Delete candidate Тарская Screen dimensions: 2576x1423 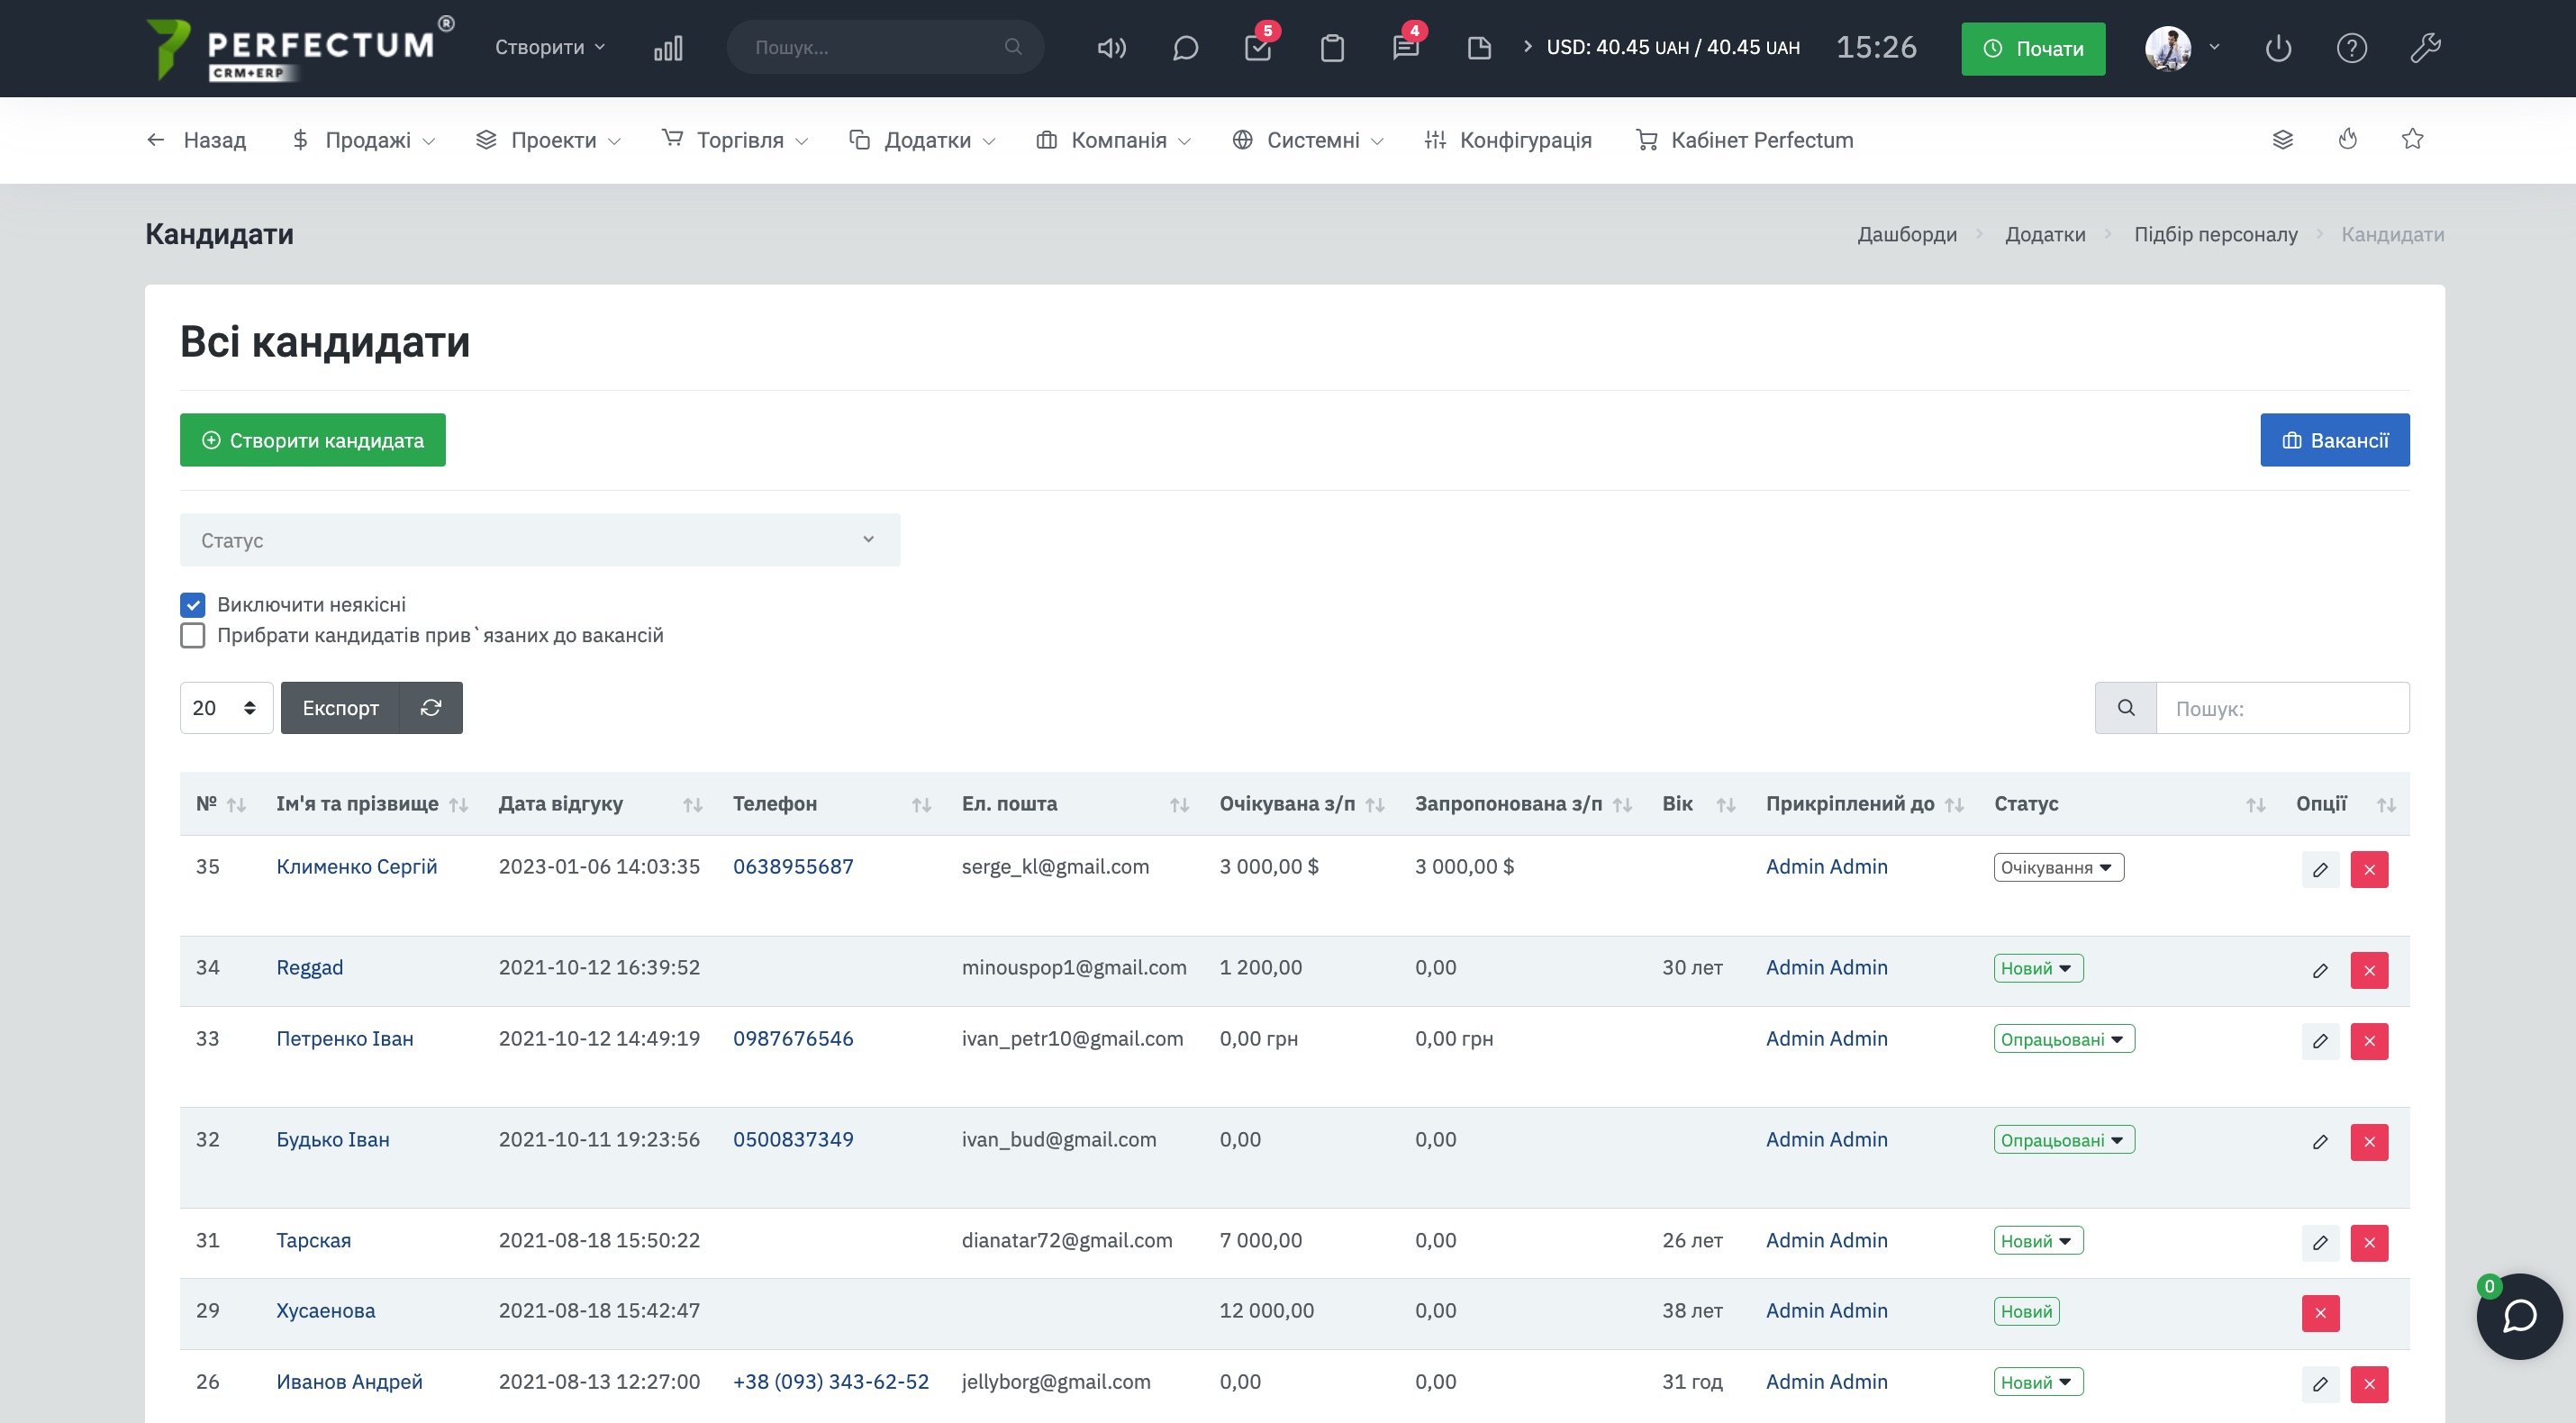click(x=2369, y=1243)
